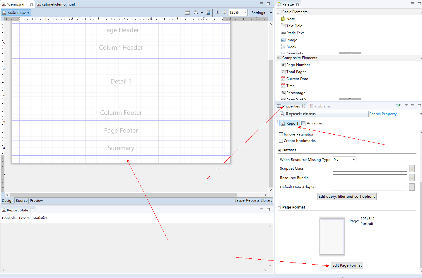
Task: Click the Scriptlet Class input field
Action: click(370, 168)
